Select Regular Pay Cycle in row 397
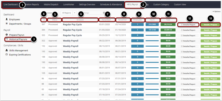 click(x=72, y=25)
